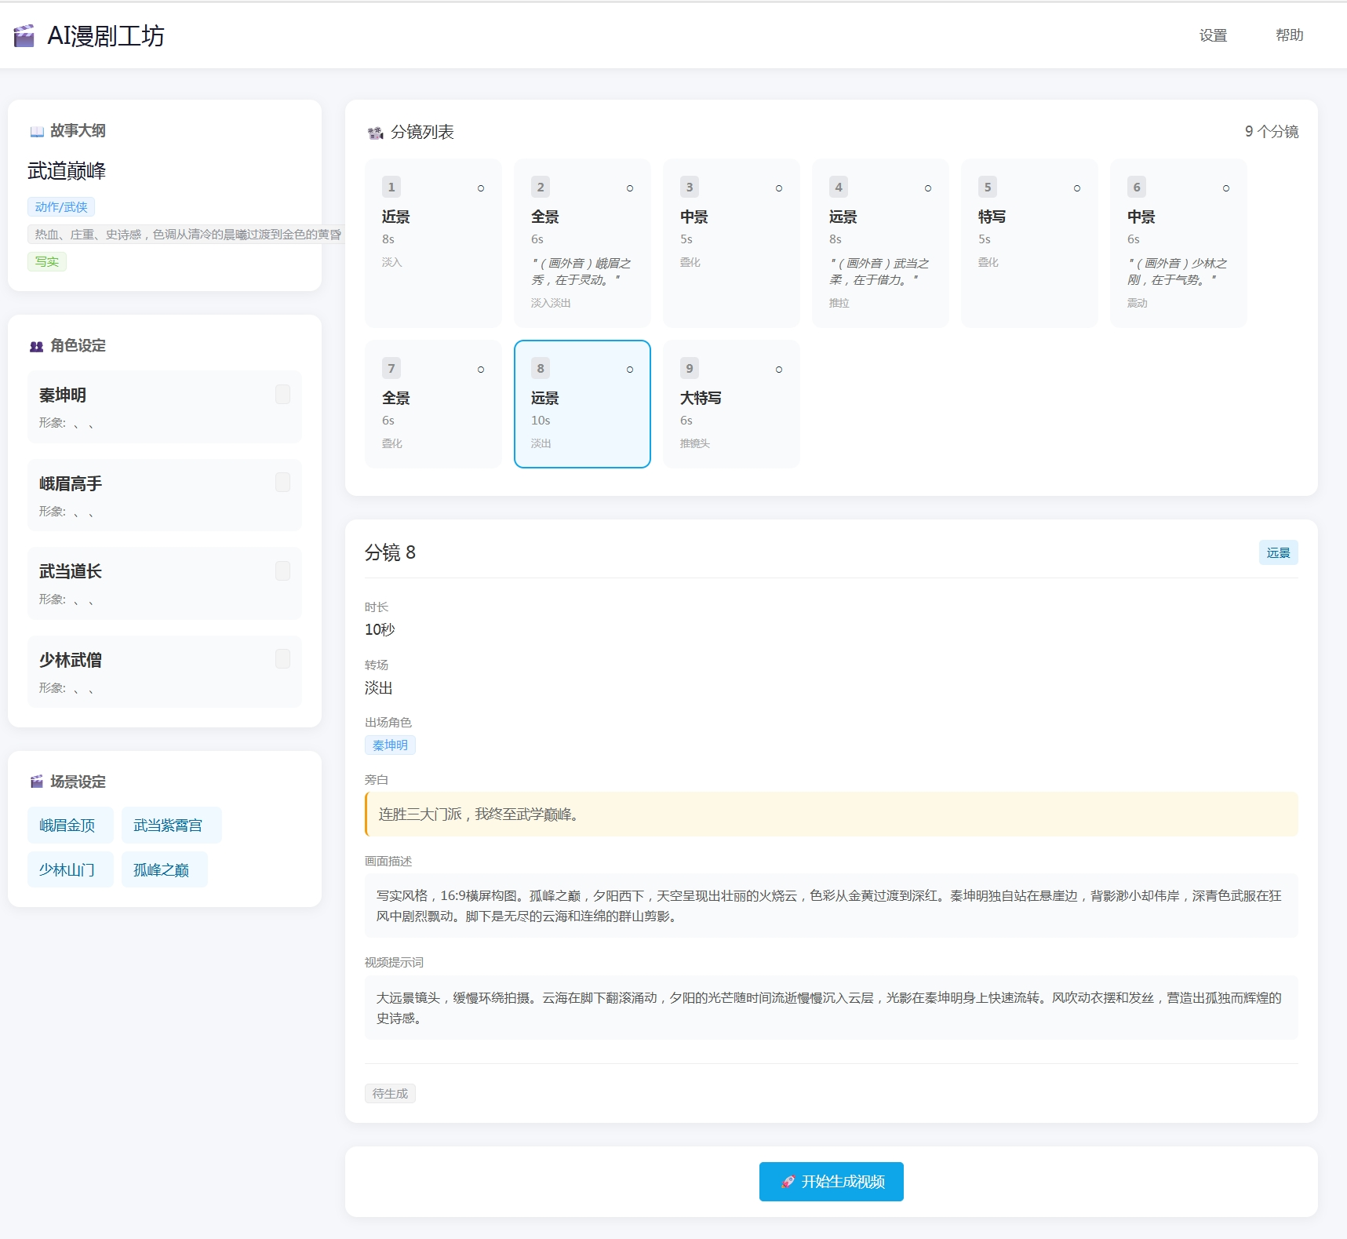Select the 峨眉金顶 scene
The image size is (1347, 1239).
pos(71,825)
